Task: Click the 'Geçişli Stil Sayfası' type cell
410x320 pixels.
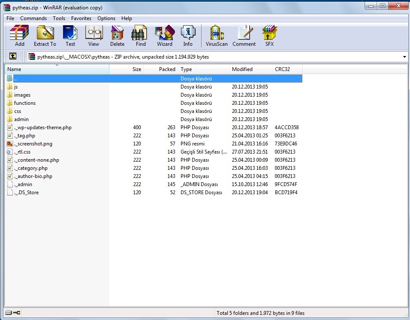Action: (x=204, y=152)
